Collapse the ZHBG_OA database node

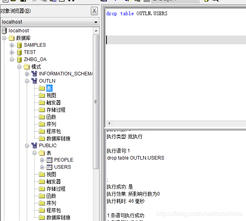[12, 59]
